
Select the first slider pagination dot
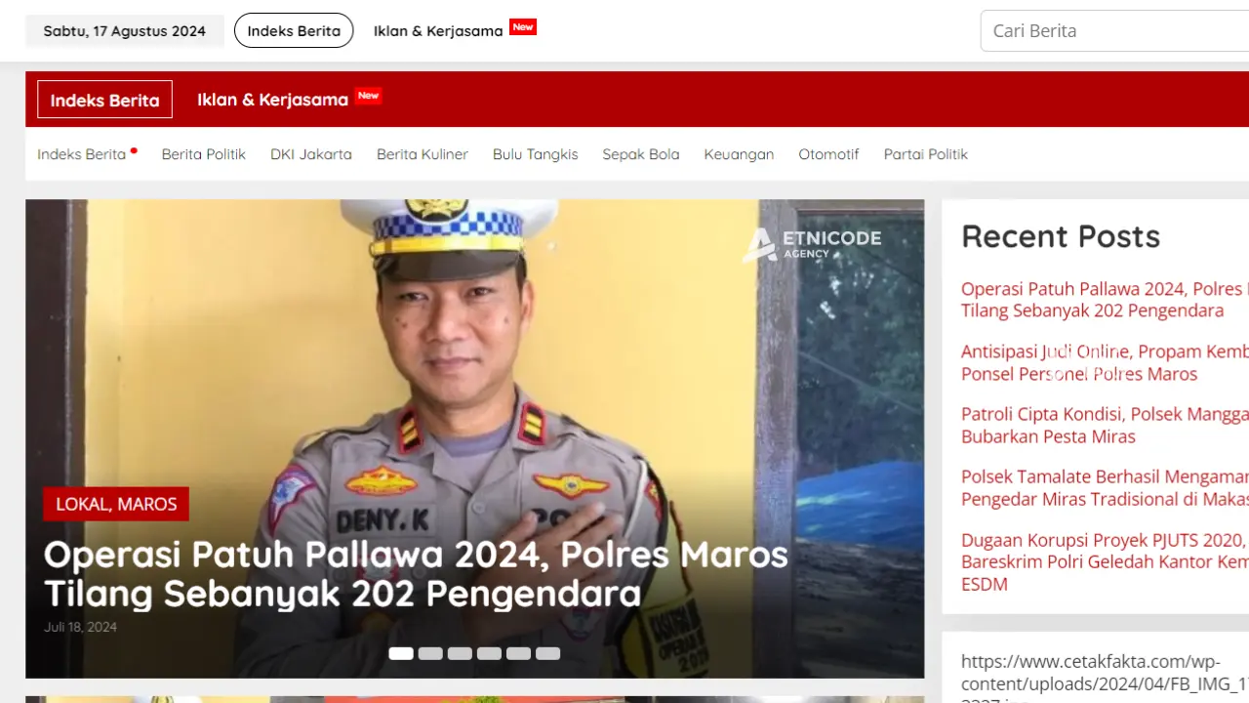(401, 653)
